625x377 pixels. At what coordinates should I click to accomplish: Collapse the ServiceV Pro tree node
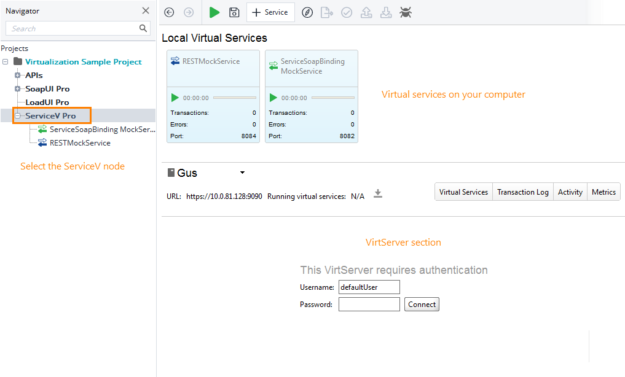click(x=18, y=116)
